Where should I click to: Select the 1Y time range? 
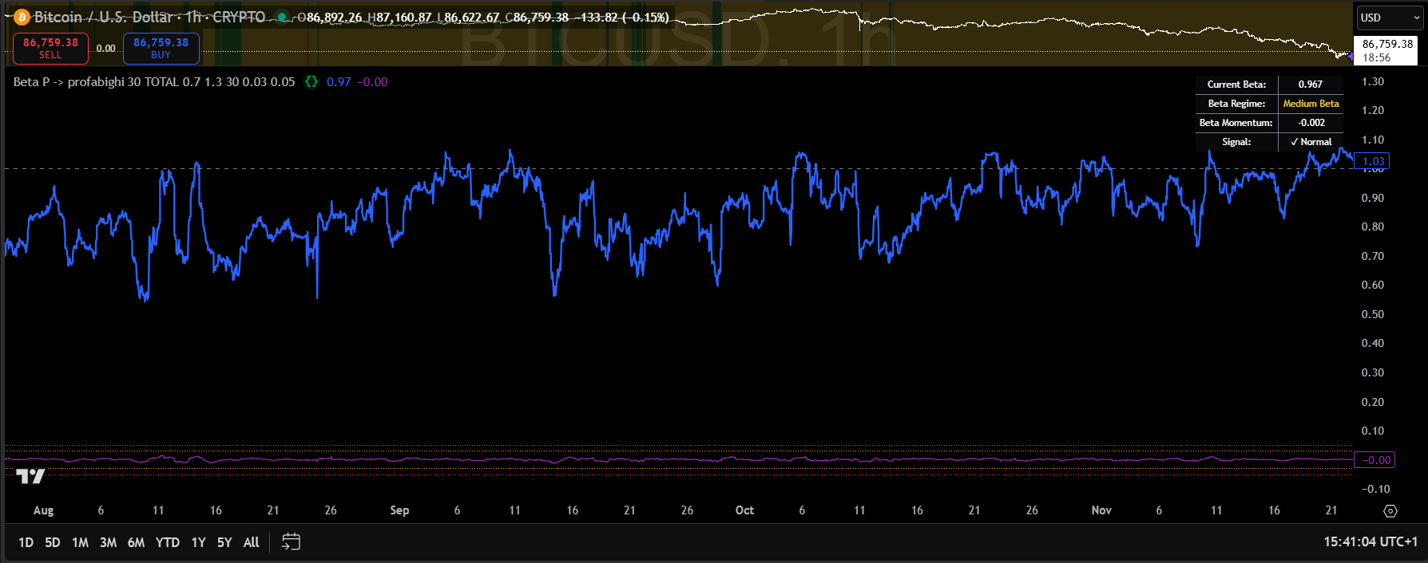point(198,542)
